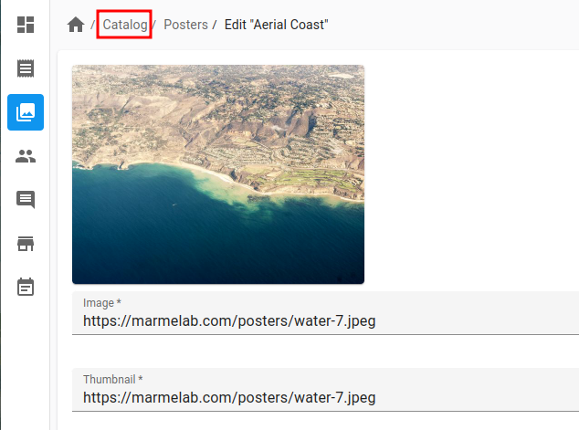Focus the Thumbnail URL input field
This screenshot has width=579, height=430.
tap(320, 398)
